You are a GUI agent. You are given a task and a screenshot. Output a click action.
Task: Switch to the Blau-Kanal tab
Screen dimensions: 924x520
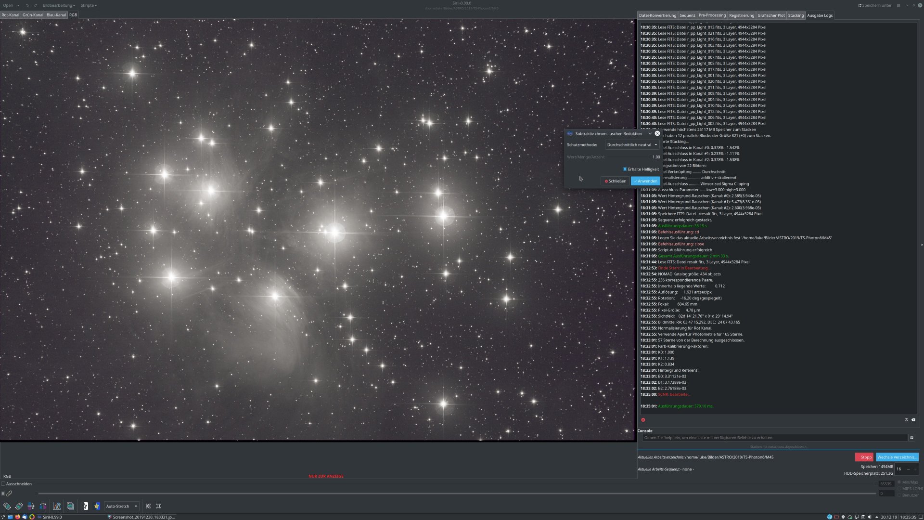point(56,15)
